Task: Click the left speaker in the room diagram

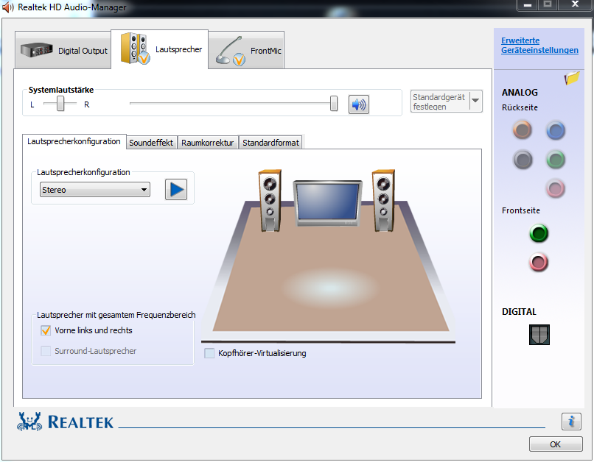Action: (x=270, y=200)
